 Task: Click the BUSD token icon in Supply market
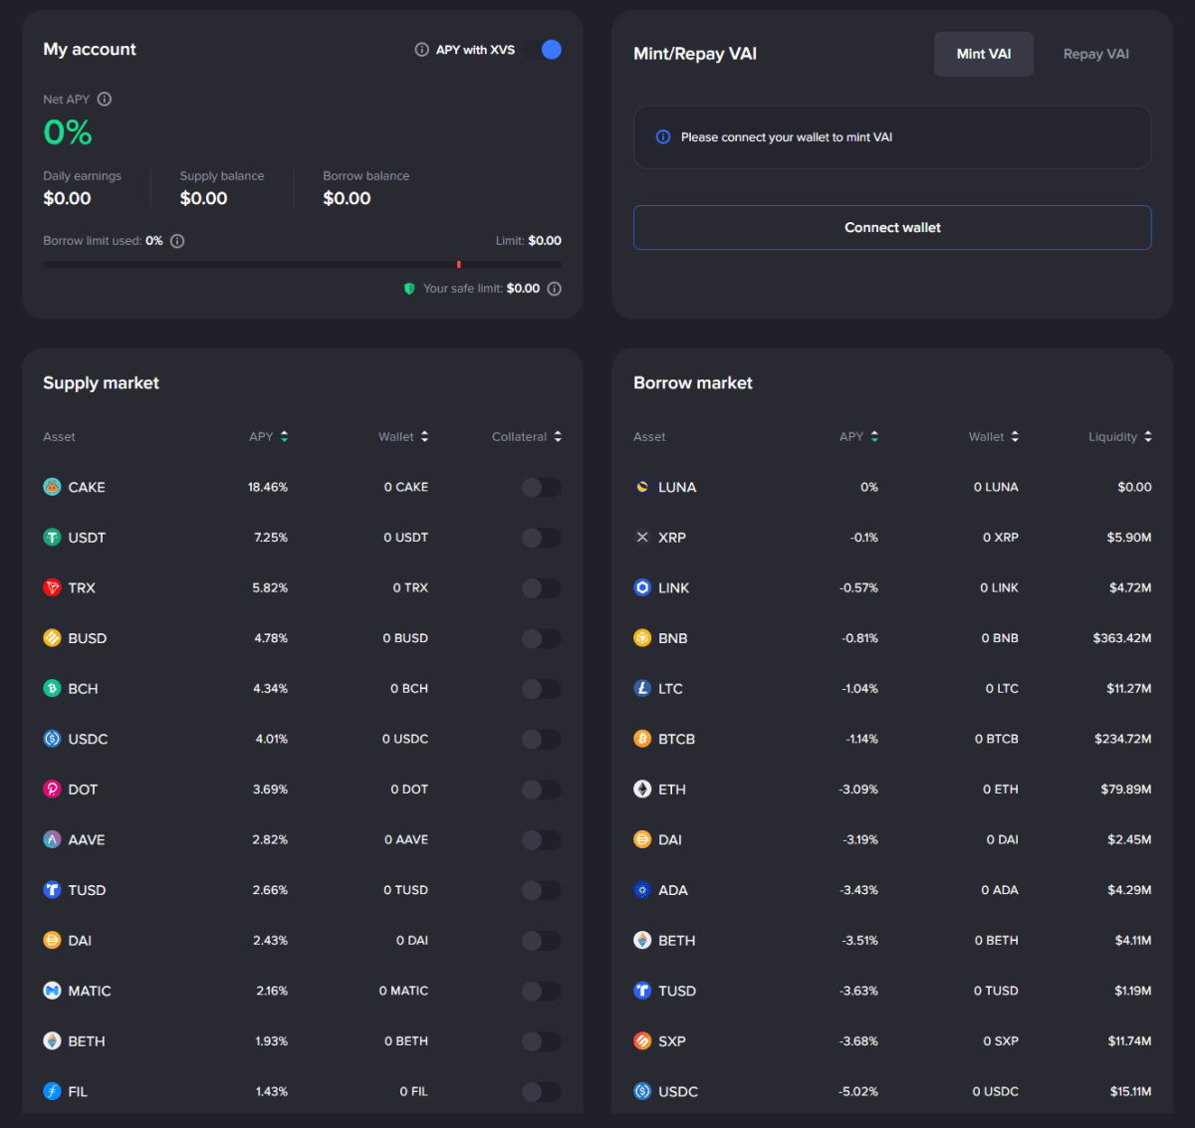pyautogui.click(x=52, y=638)
